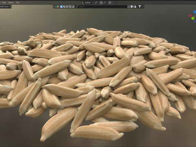The image size is (196, 147).
Task: Toggle proportional editing
Action: pyautogui.click(x=110, y=2)
